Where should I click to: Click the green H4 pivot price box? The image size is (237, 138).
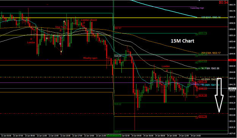[202, 33]
